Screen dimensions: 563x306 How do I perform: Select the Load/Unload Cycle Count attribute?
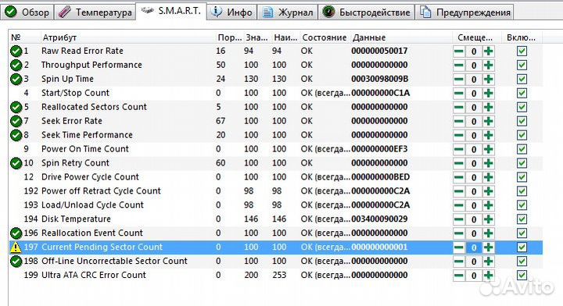coord(275,205)
